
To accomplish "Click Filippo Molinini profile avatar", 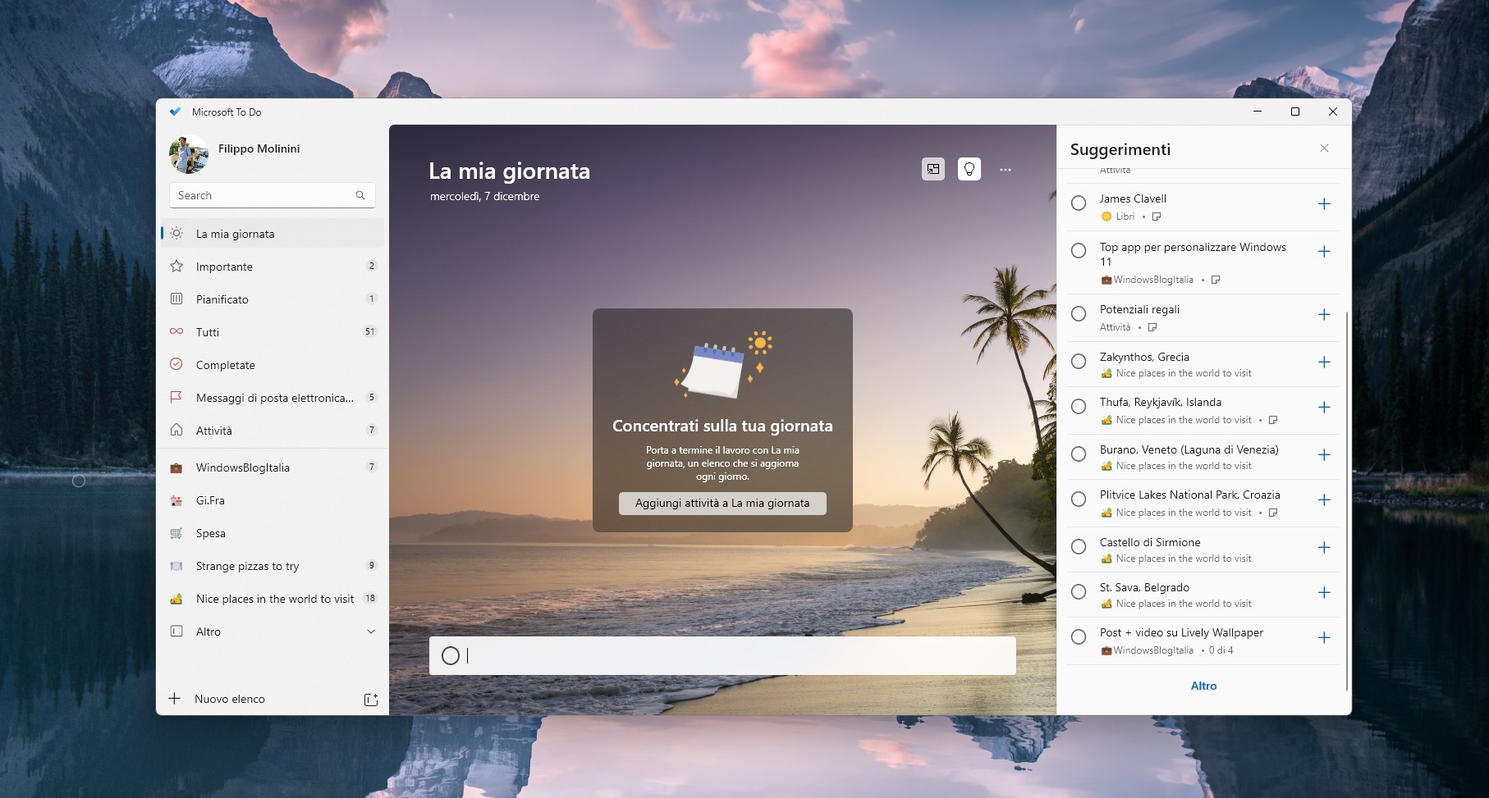I will click(x=189, y=154).
